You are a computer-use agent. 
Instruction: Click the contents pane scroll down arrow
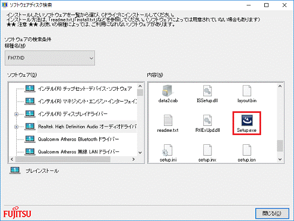tap(280, 159)
